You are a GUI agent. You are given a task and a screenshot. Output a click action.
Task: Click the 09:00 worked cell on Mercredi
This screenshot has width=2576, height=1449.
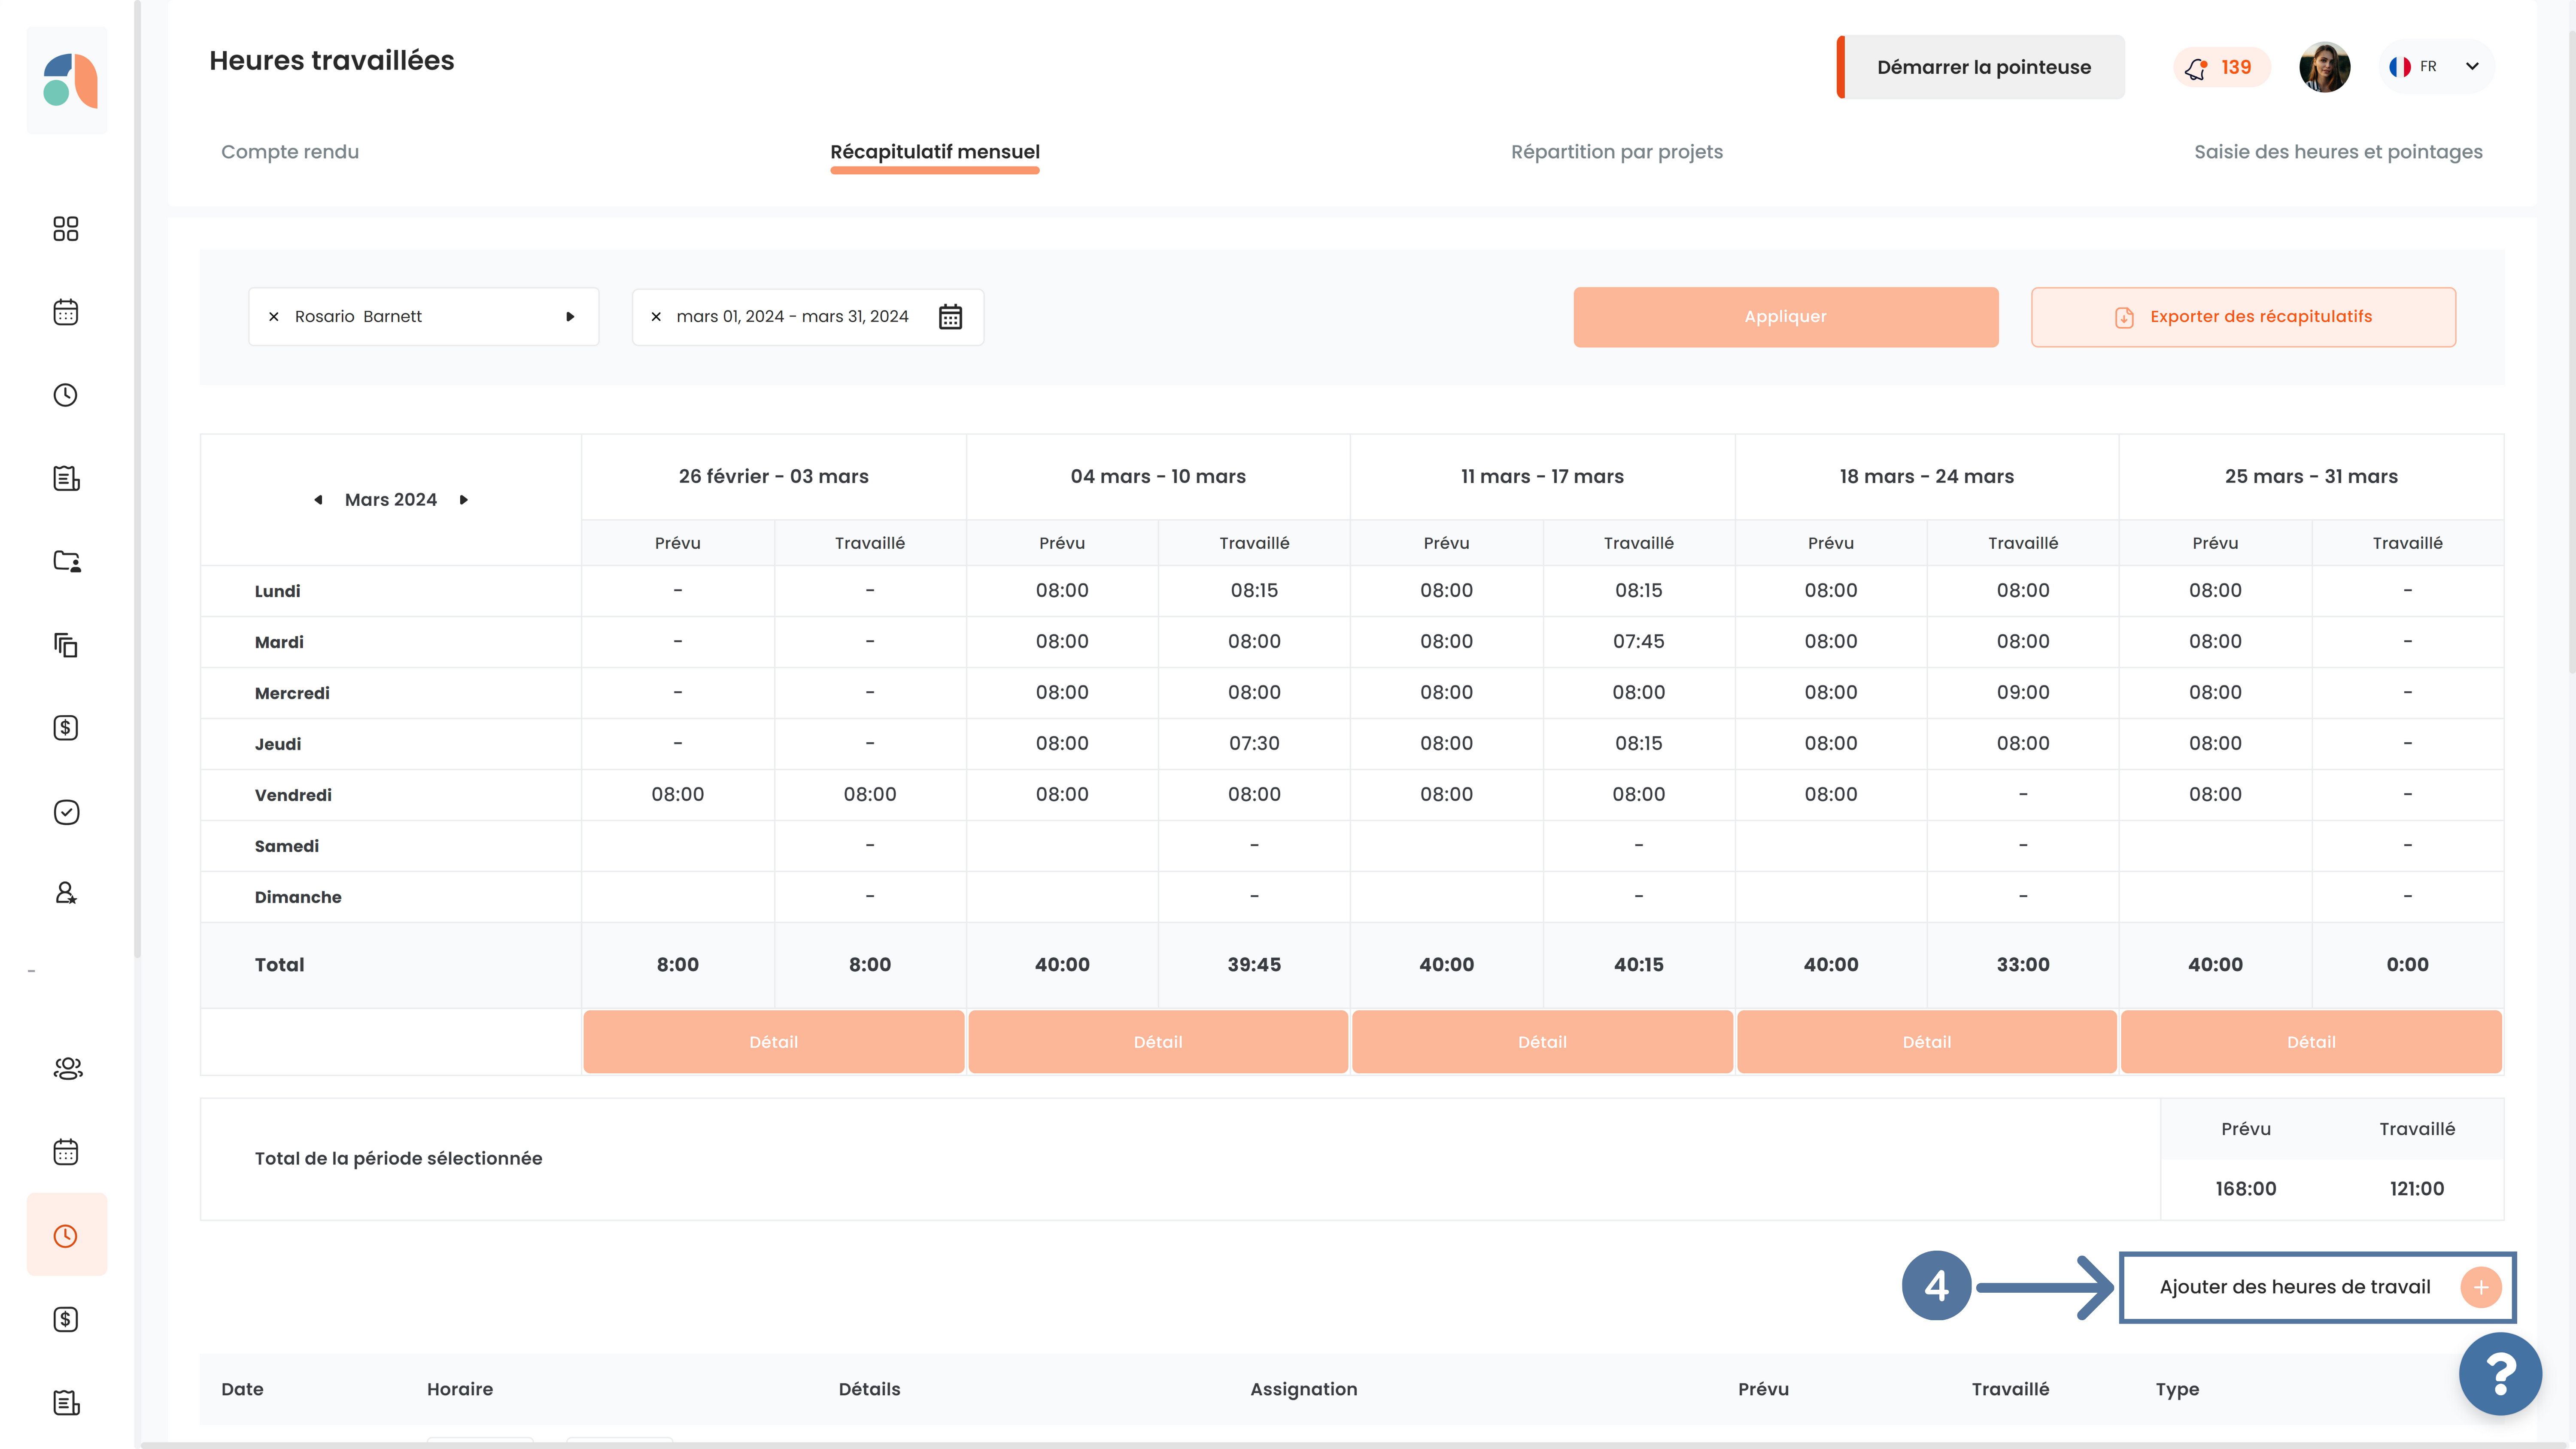point(2022,693)
